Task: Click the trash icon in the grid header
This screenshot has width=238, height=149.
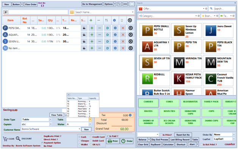Action: (x=122, y=20)
